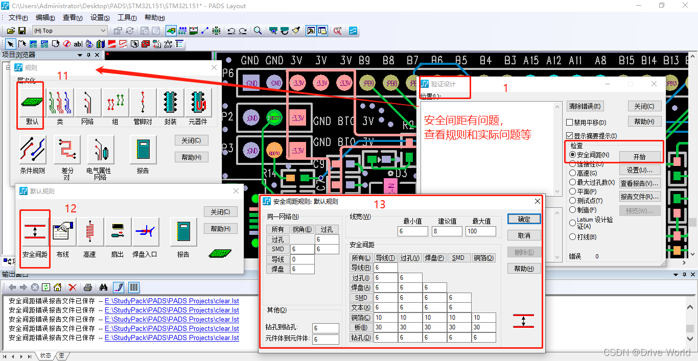The width and height of the screenshot is (698, 361).
Task: Open the (H) Top layer dropdown
Action: [x=69, y=31]
